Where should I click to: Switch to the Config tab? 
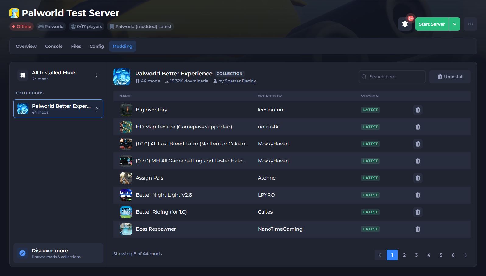[97, 46]
